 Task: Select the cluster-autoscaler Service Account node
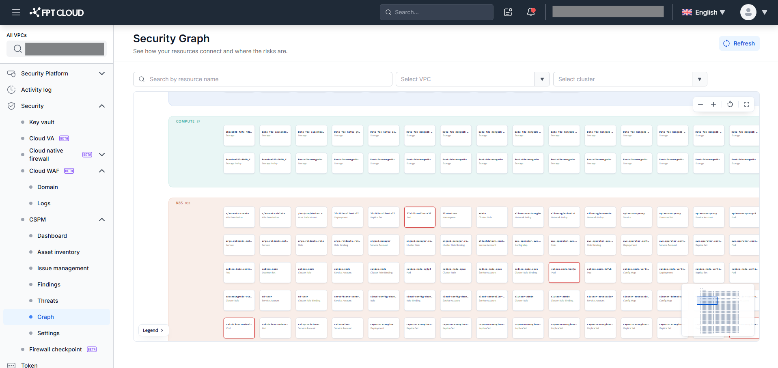(x=600, y=300)
